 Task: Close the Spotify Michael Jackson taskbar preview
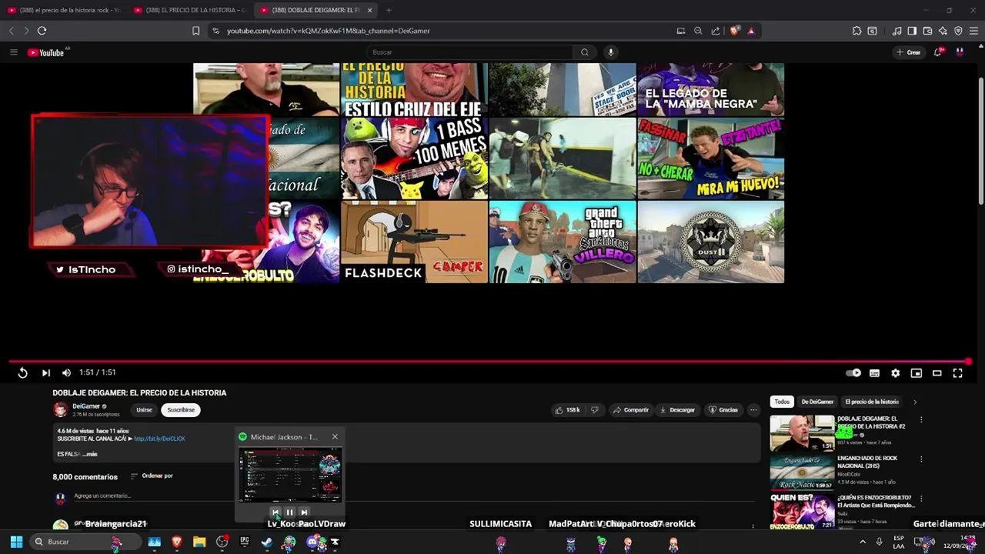pos(335,437)
